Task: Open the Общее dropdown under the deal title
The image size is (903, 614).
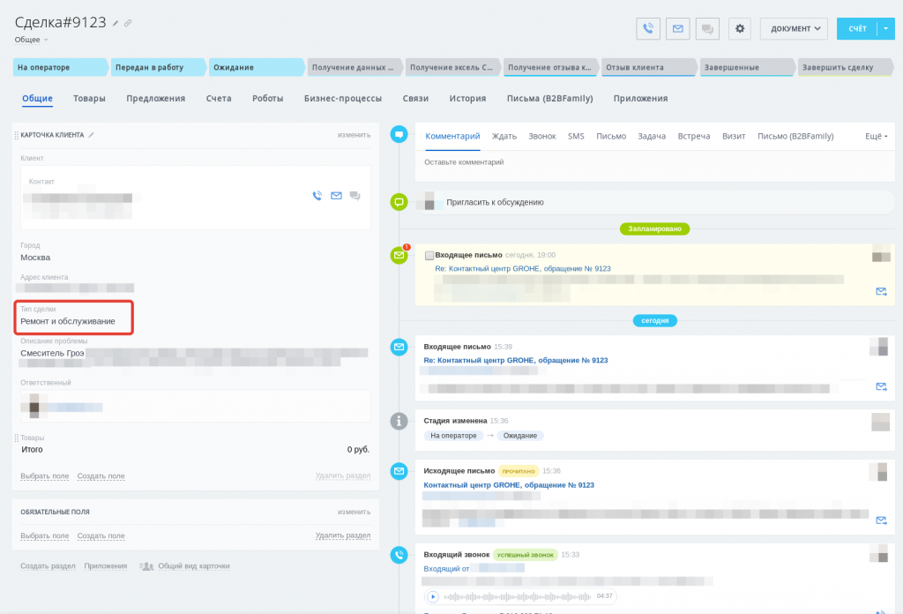Action: (31, 40)
